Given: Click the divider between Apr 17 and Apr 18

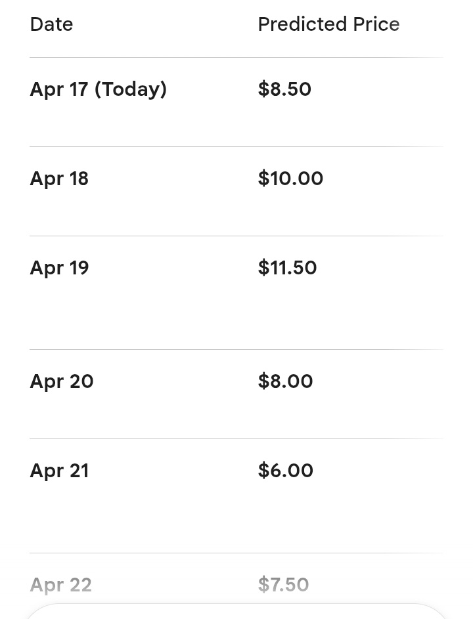Looking at the screenshot, I should point(236,146).
